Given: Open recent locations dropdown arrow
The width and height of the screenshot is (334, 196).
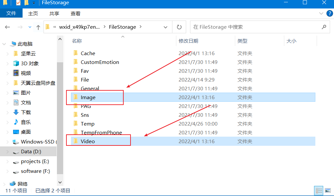Looking at the screenshot, I should [x=30, y=27].
